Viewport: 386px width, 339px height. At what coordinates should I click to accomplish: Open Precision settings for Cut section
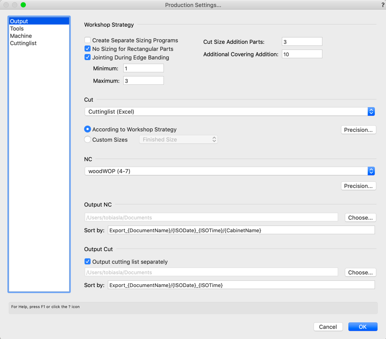coord(359,130)
